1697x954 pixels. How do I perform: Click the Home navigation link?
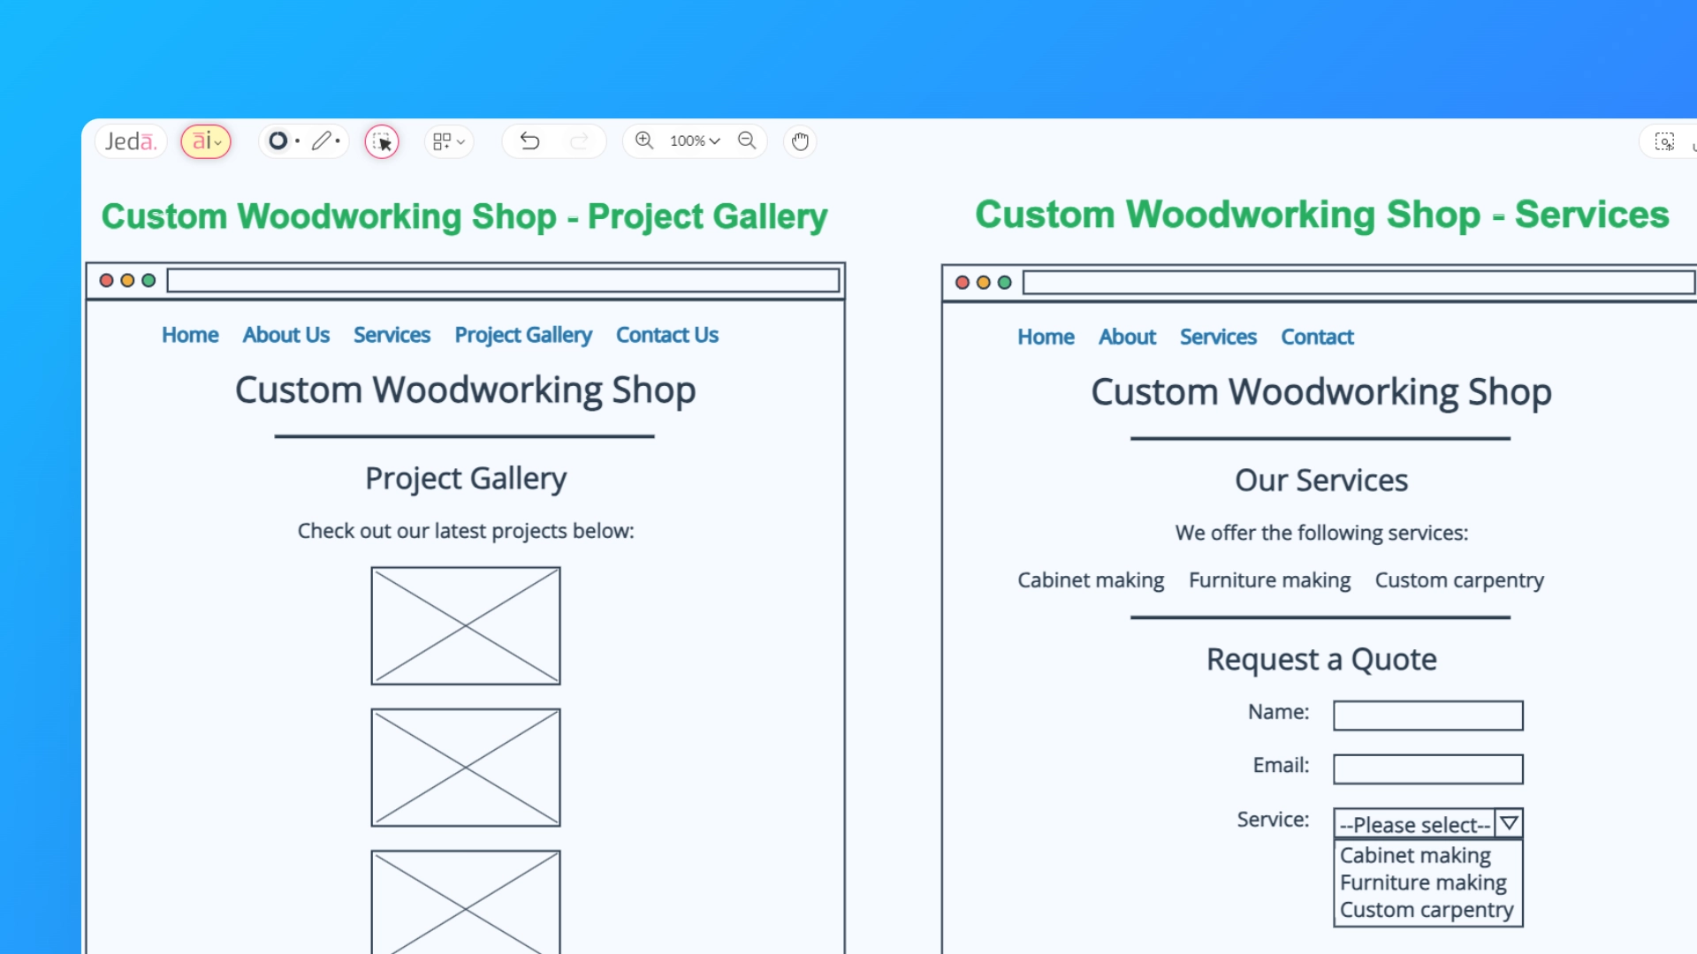[x=189, y=335]
